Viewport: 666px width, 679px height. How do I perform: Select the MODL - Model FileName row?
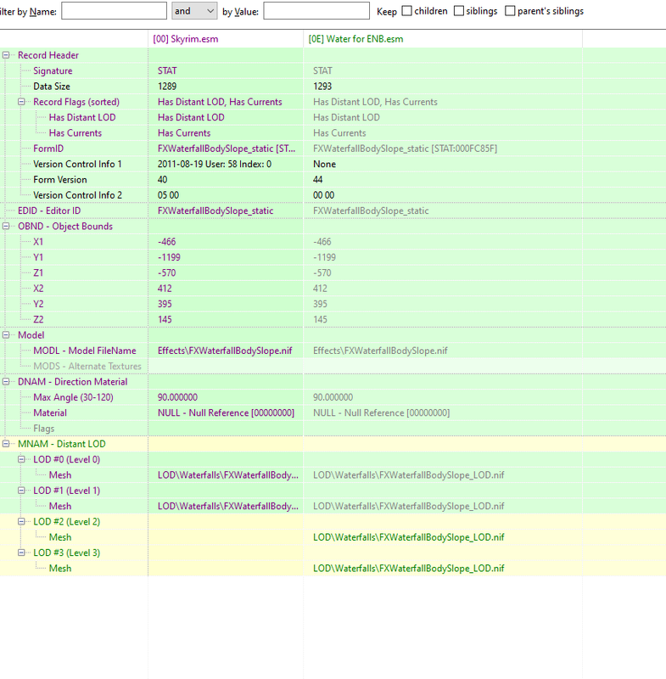(85, 351)
